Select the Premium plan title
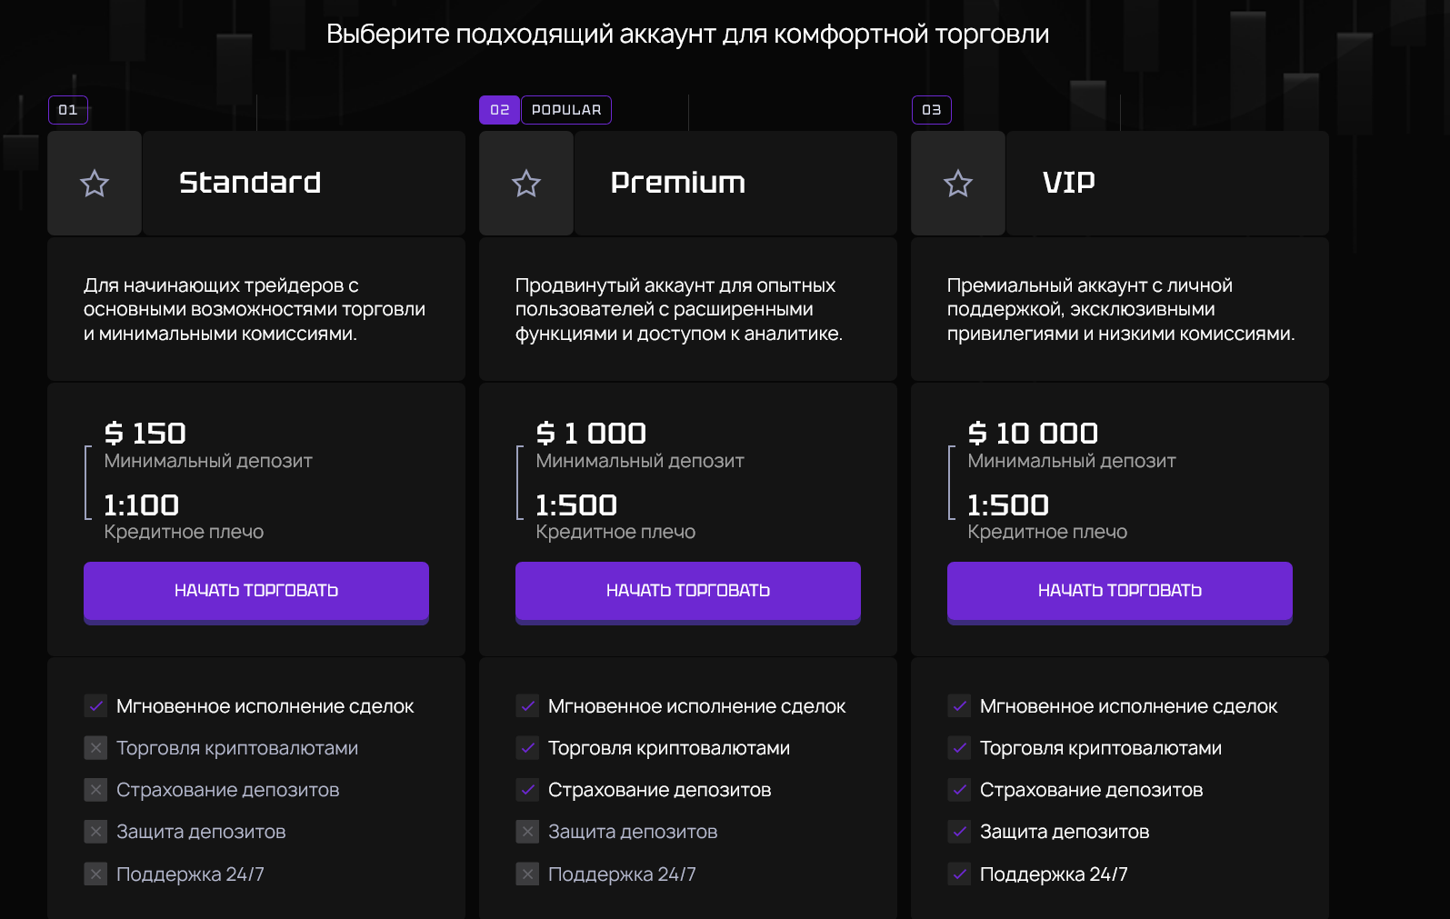This screenshot has height=919, width=1450. [678, 183]
